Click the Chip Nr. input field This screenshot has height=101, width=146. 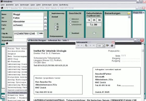25,34
